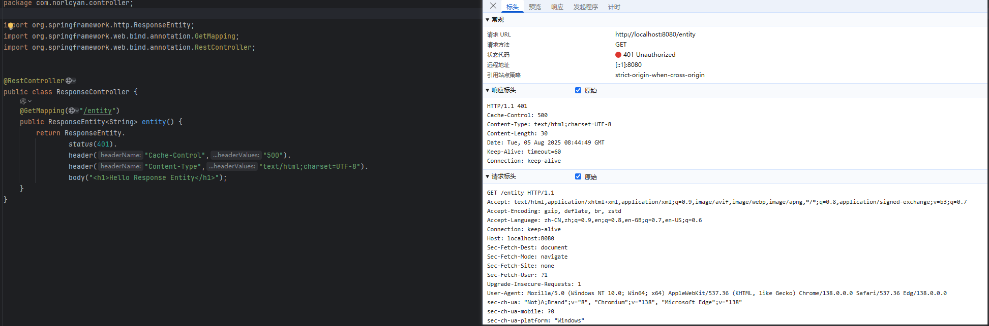The height and width of the screenshot is (326, 989).
Task: Click ResponseController class name in code
Action: (93, 92)
